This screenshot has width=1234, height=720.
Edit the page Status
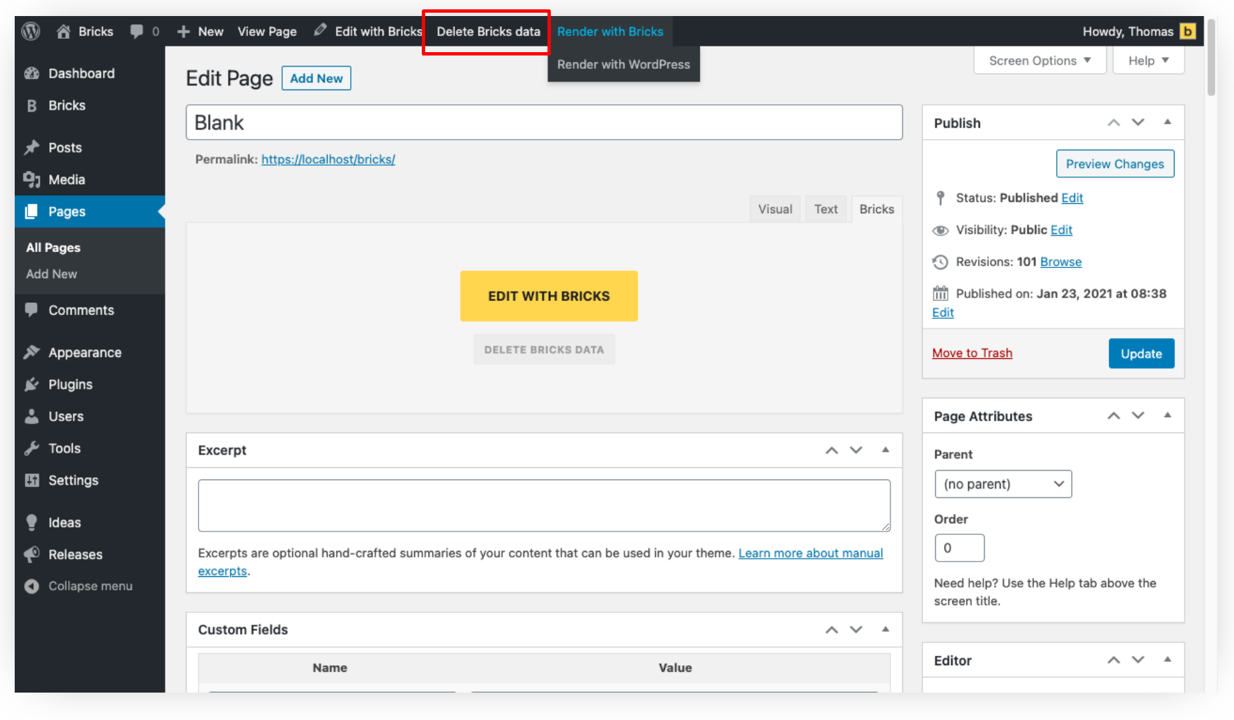point(1072,198)
